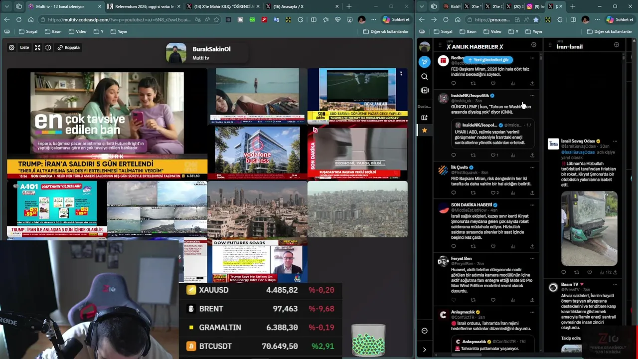The height and width of the screenshot is (359, 638).
Task: Switch to the (16) Anasayfa / X tab
Action: pos(302,6)
